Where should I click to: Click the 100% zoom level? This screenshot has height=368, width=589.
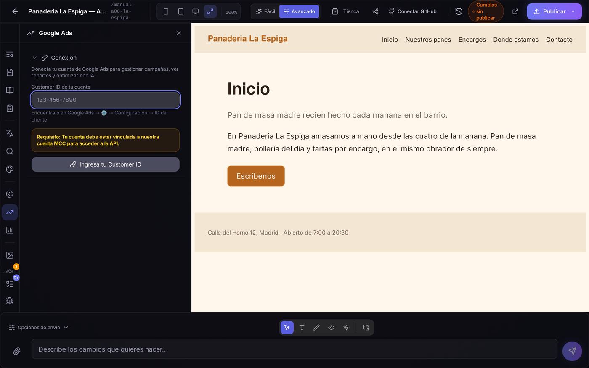tap(231, 12)
